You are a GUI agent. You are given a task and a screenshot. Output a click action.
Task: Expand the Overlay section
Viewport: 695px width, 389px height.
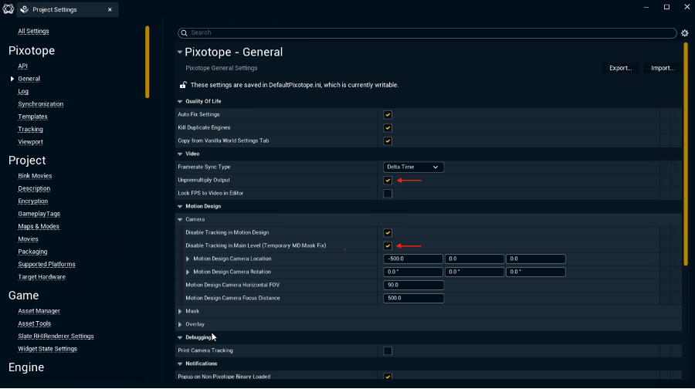coord(180,324)
